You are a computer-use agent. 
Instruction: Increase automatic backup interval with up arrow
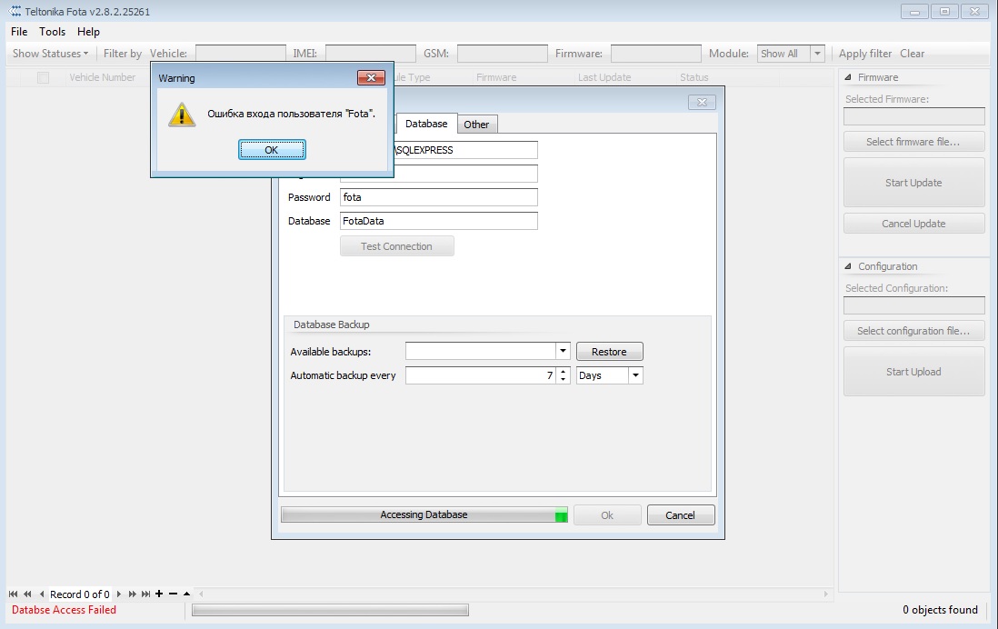coord(564,371)
